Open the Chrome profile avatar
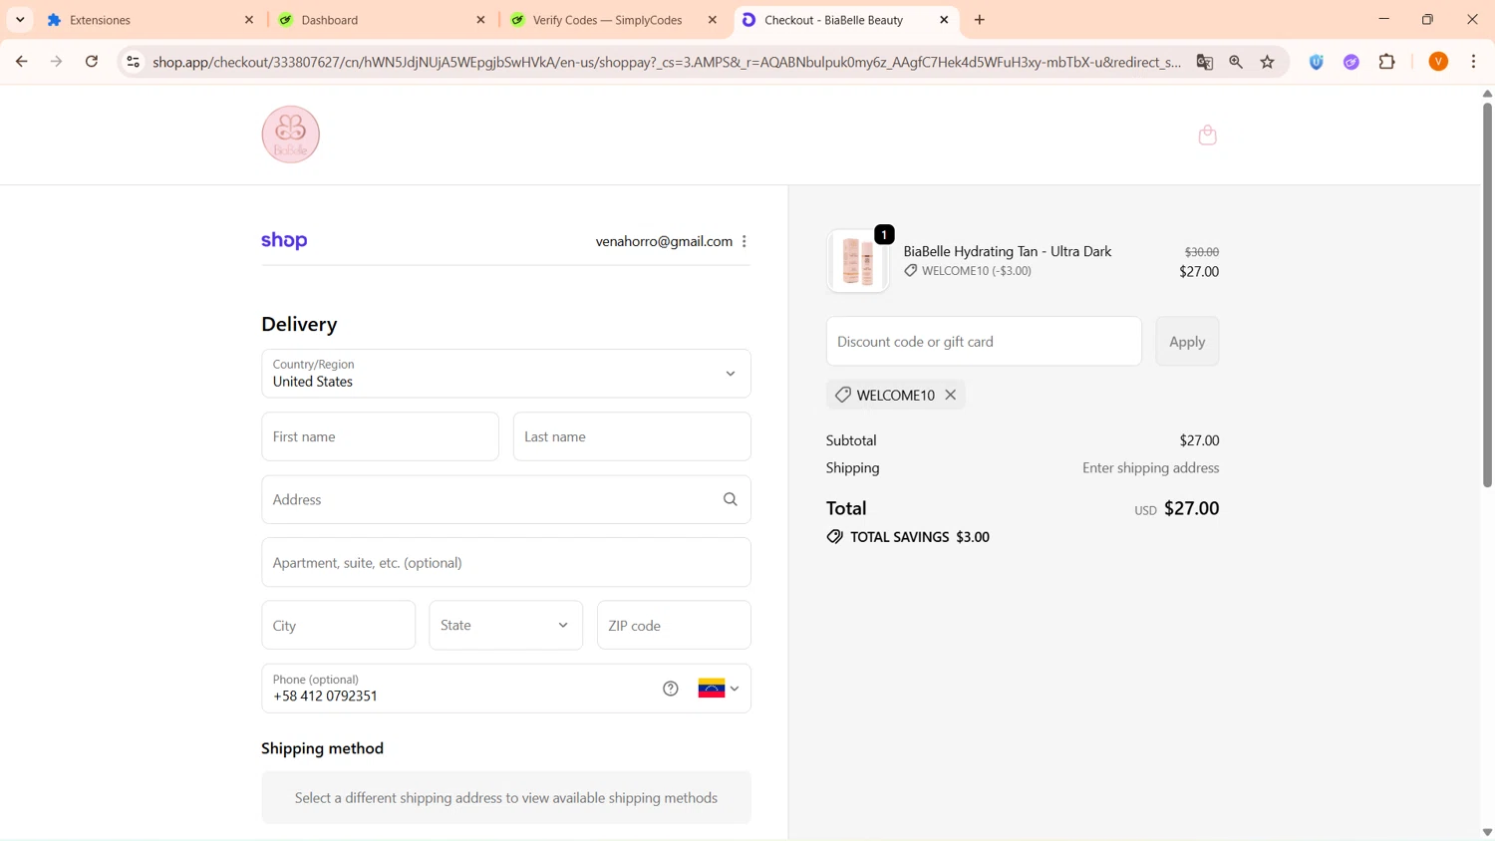 pyautogui.click(x=1438, y=62)
